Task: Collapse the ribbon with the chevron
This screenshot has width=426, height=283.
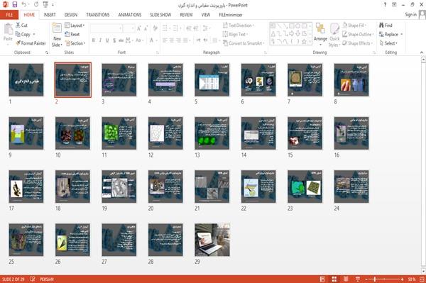Action: point(421,52)
